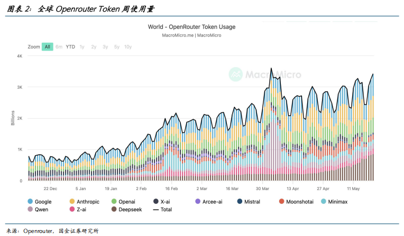
Task: Click the 2 Feb axis label
Action: coord(141,188)
